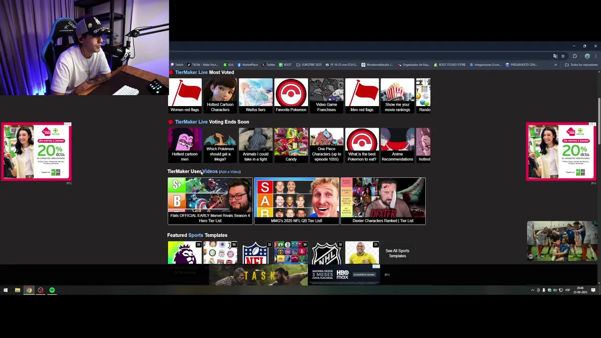Open the ROOT bookmark
The width and height of the screenshot is (601, 338).
(285, 65)
